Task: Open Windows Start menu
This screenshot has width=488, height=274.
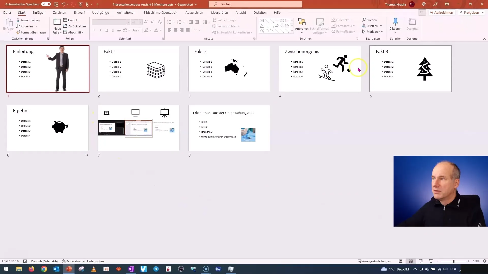Action: [6, 269]
